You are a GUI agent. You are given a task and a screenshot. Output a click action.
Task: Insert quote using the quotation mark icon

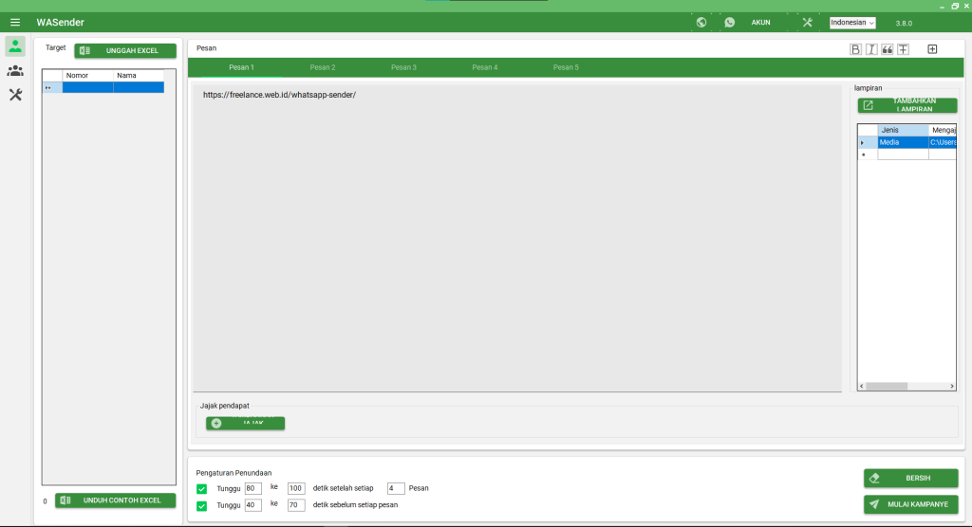[x=888, y=49]
